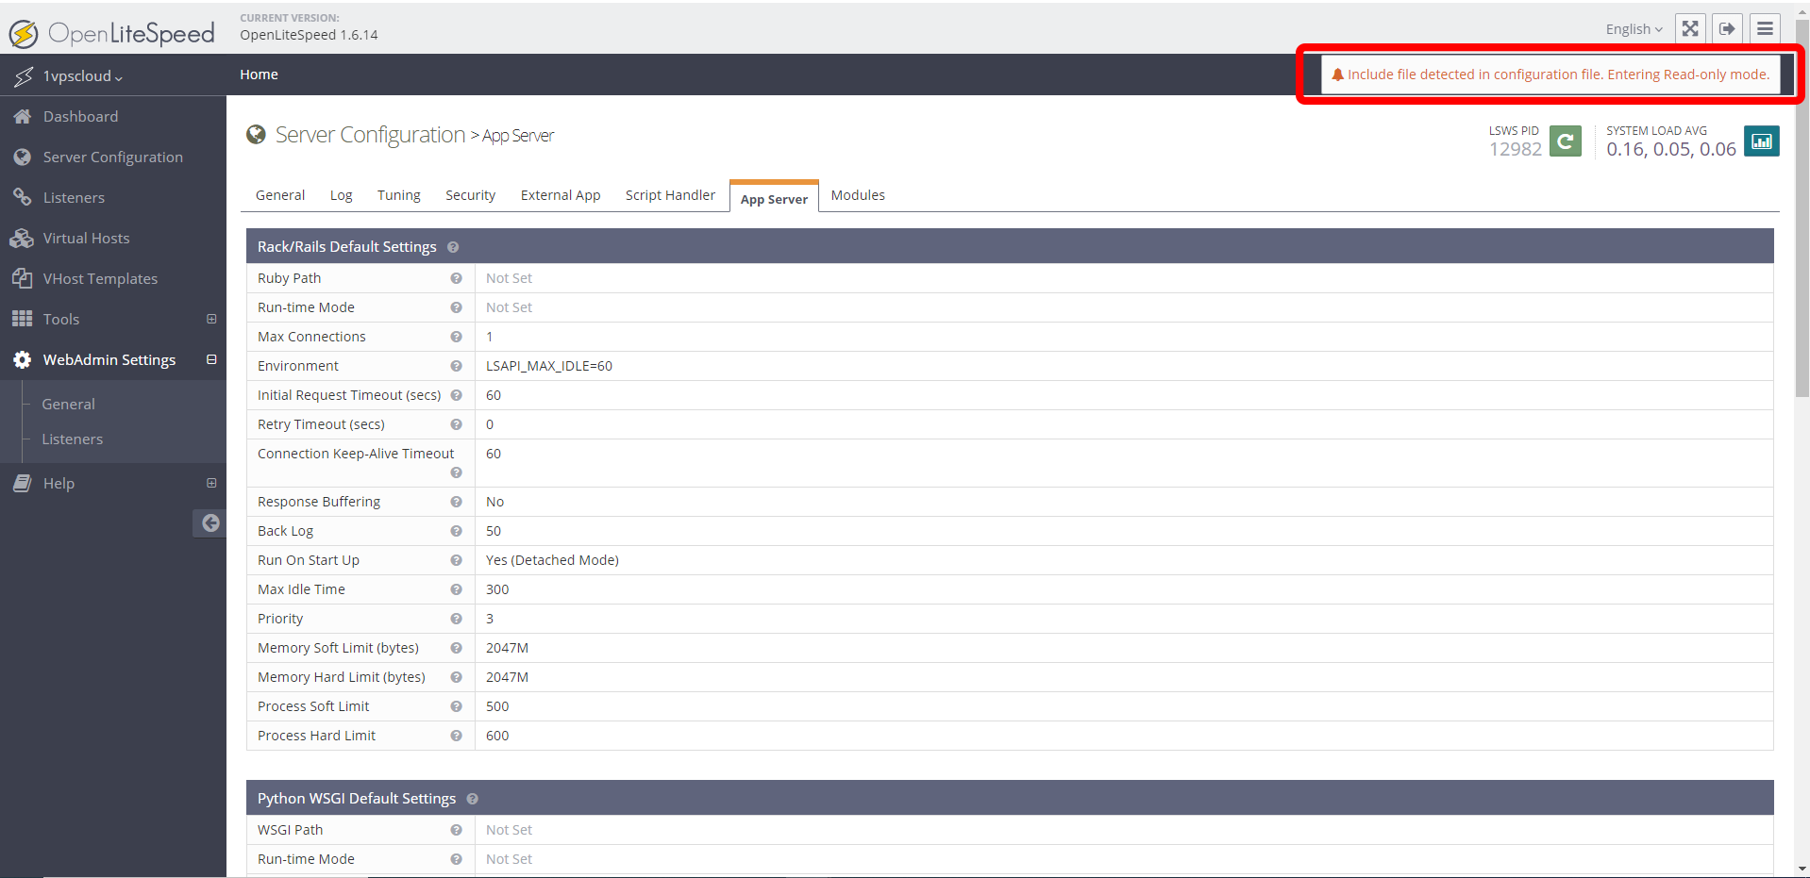Click help icon for Run-time Mode in Rack/Rails
The width and height of the screenshot is (1810, 878).
pyautogui.click(x=456, y=307)
